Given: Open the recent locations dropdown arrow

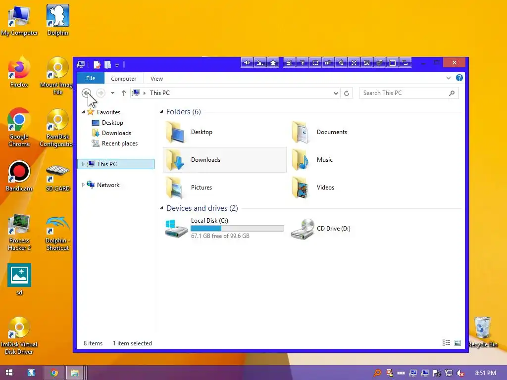Looking at the screenshot, I should [112, 93].
